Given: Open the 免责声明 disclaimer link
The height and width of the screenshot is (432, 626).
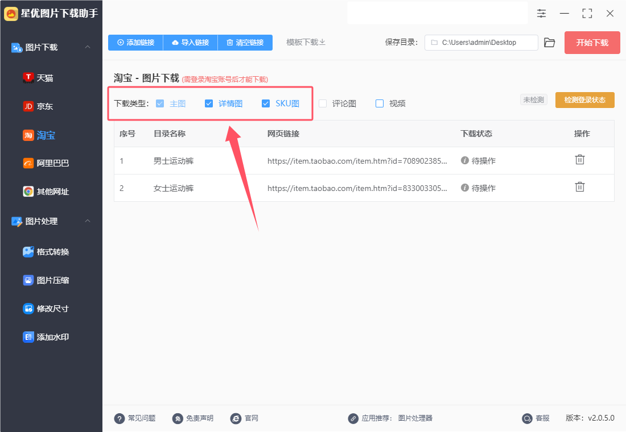Looking at the screenshot, I should coord(193,418).
